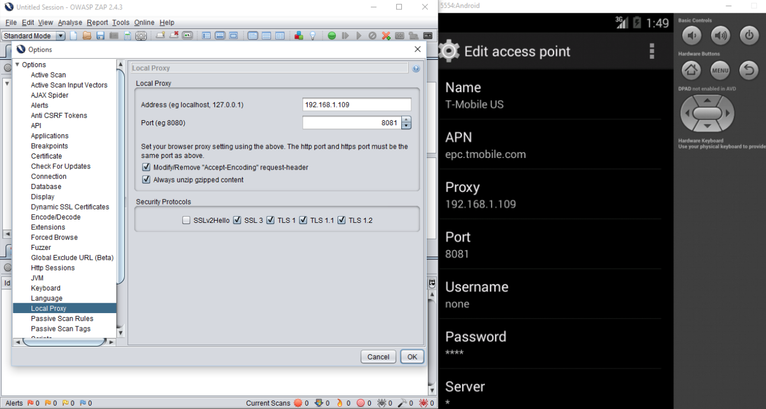This screenshot has height=409, width=766.
Task: Open Options via gear toolbar icon
Action: (x=141, y=35)
